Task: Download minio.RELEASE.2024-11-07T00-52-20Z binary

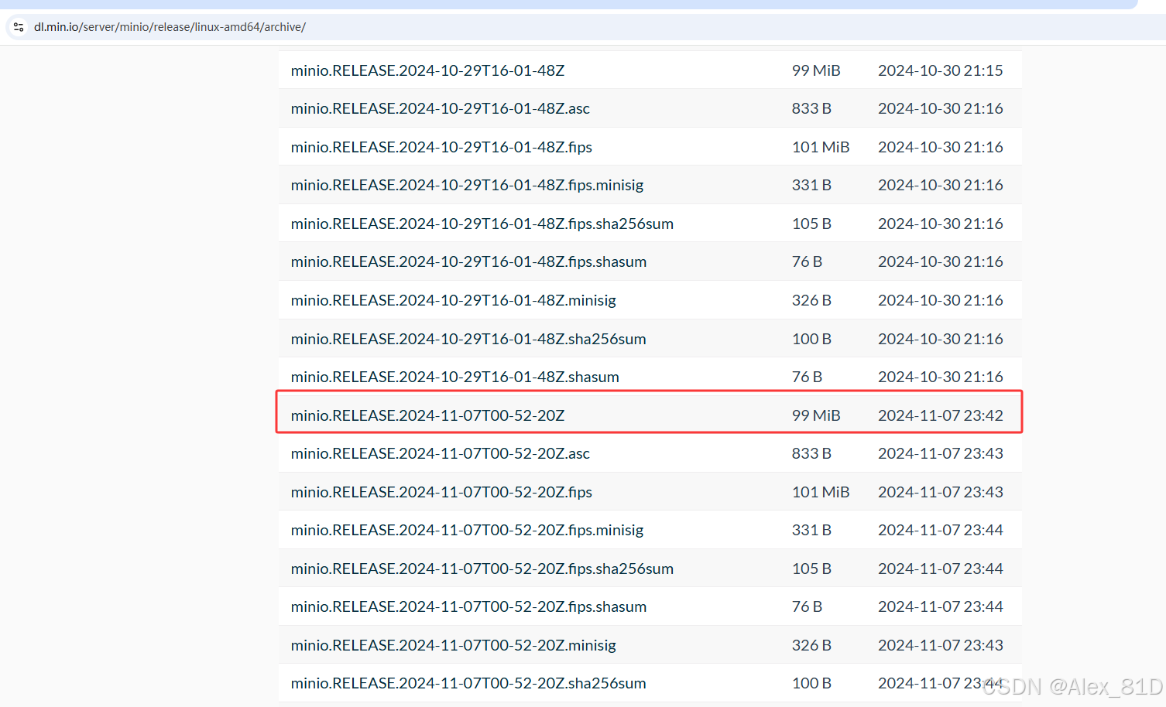Action: [x=427, y=415]
